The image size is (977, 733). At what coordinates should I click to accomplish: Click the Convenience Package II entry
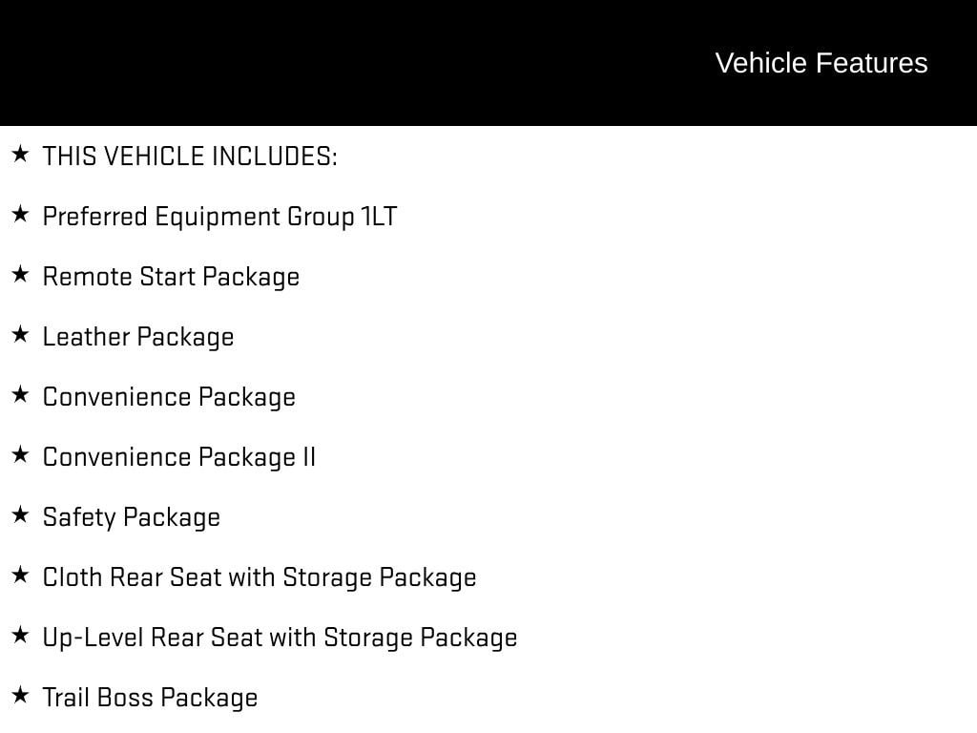(179, 457)
